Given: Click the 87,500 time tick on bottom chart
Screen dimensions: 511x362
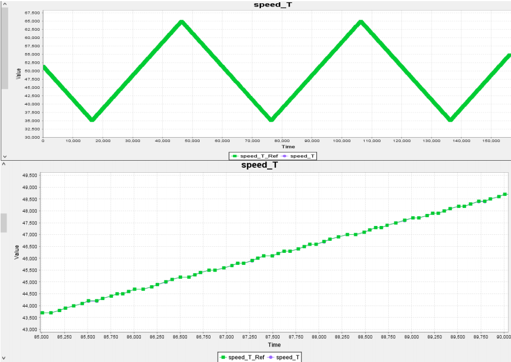Looking at the screenshot, I should pos(272,337).
